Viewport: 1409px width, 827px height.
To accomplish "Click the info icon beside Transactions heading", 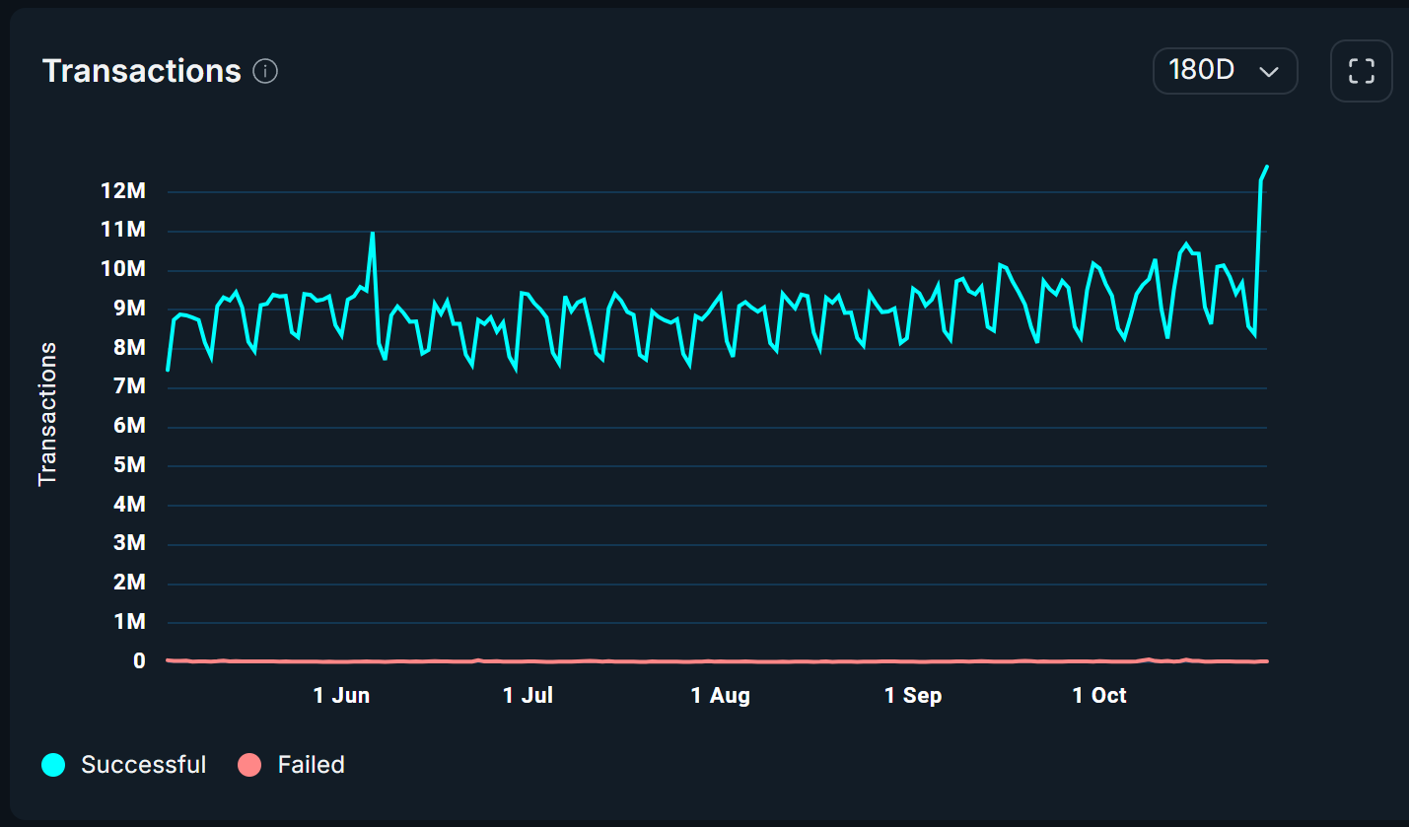I will (x=265, y=70).
